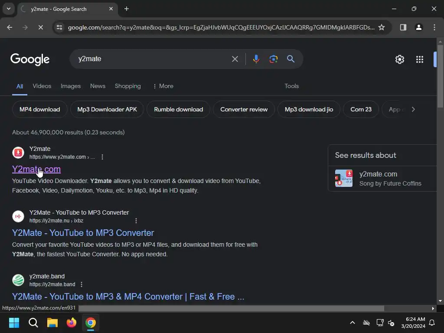Viewport: 444px width, 333px height.
Task: Select the Mp3 download jio chip
Action: pos(309,109)
